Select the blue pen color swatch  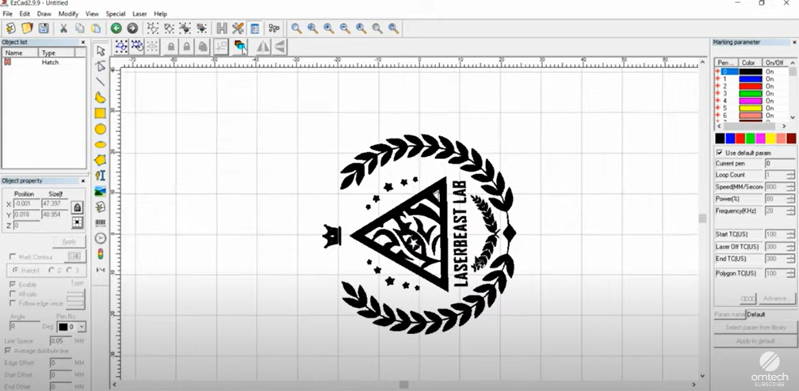pyautogui.click(x=730, y=139)
